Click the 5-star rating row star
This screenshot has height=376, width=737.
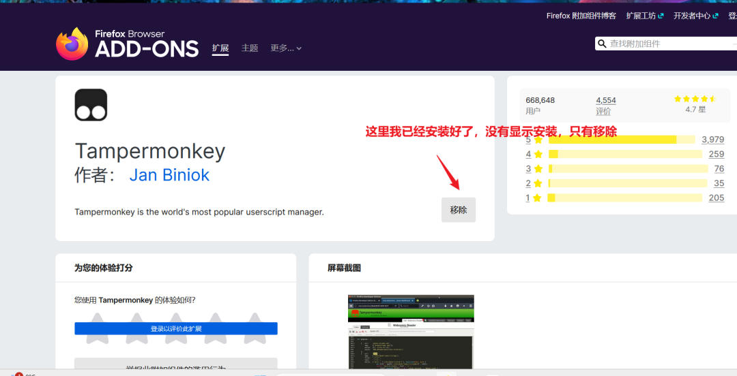click(x=538, y=140)
